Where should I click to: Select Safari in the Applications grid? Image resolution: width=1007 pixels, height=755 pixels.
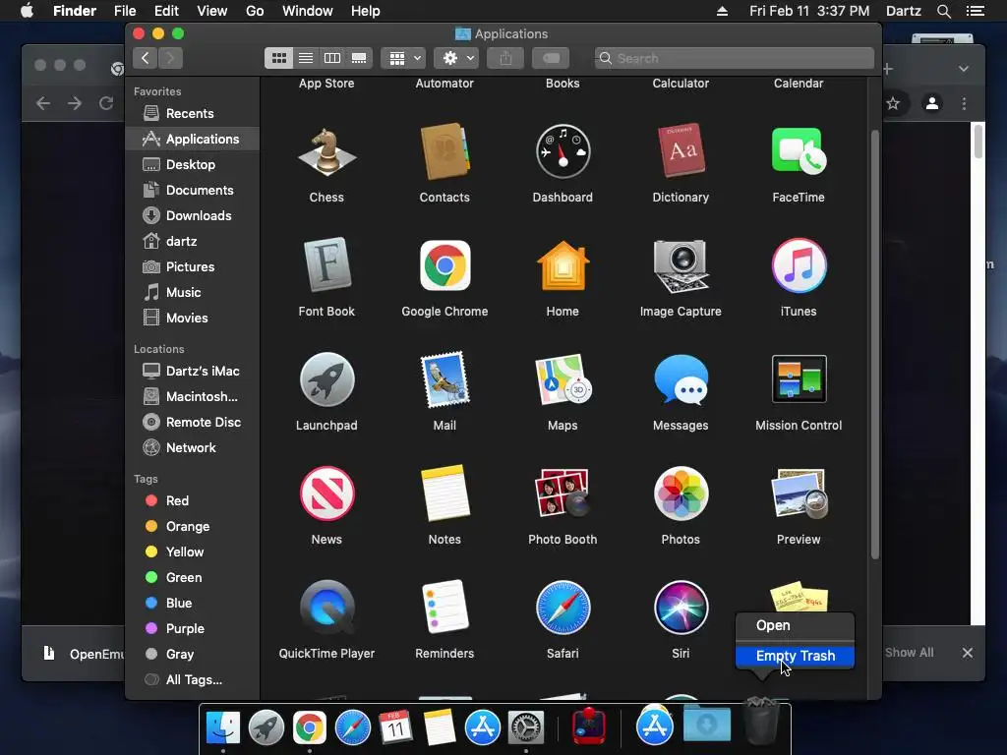[563, 608]
